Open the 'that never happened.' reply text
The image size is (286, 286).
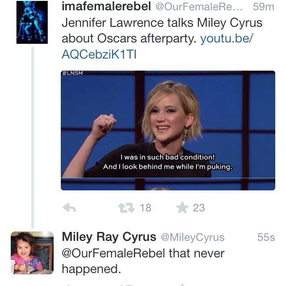pyautogui.click(x=143, y=261)
